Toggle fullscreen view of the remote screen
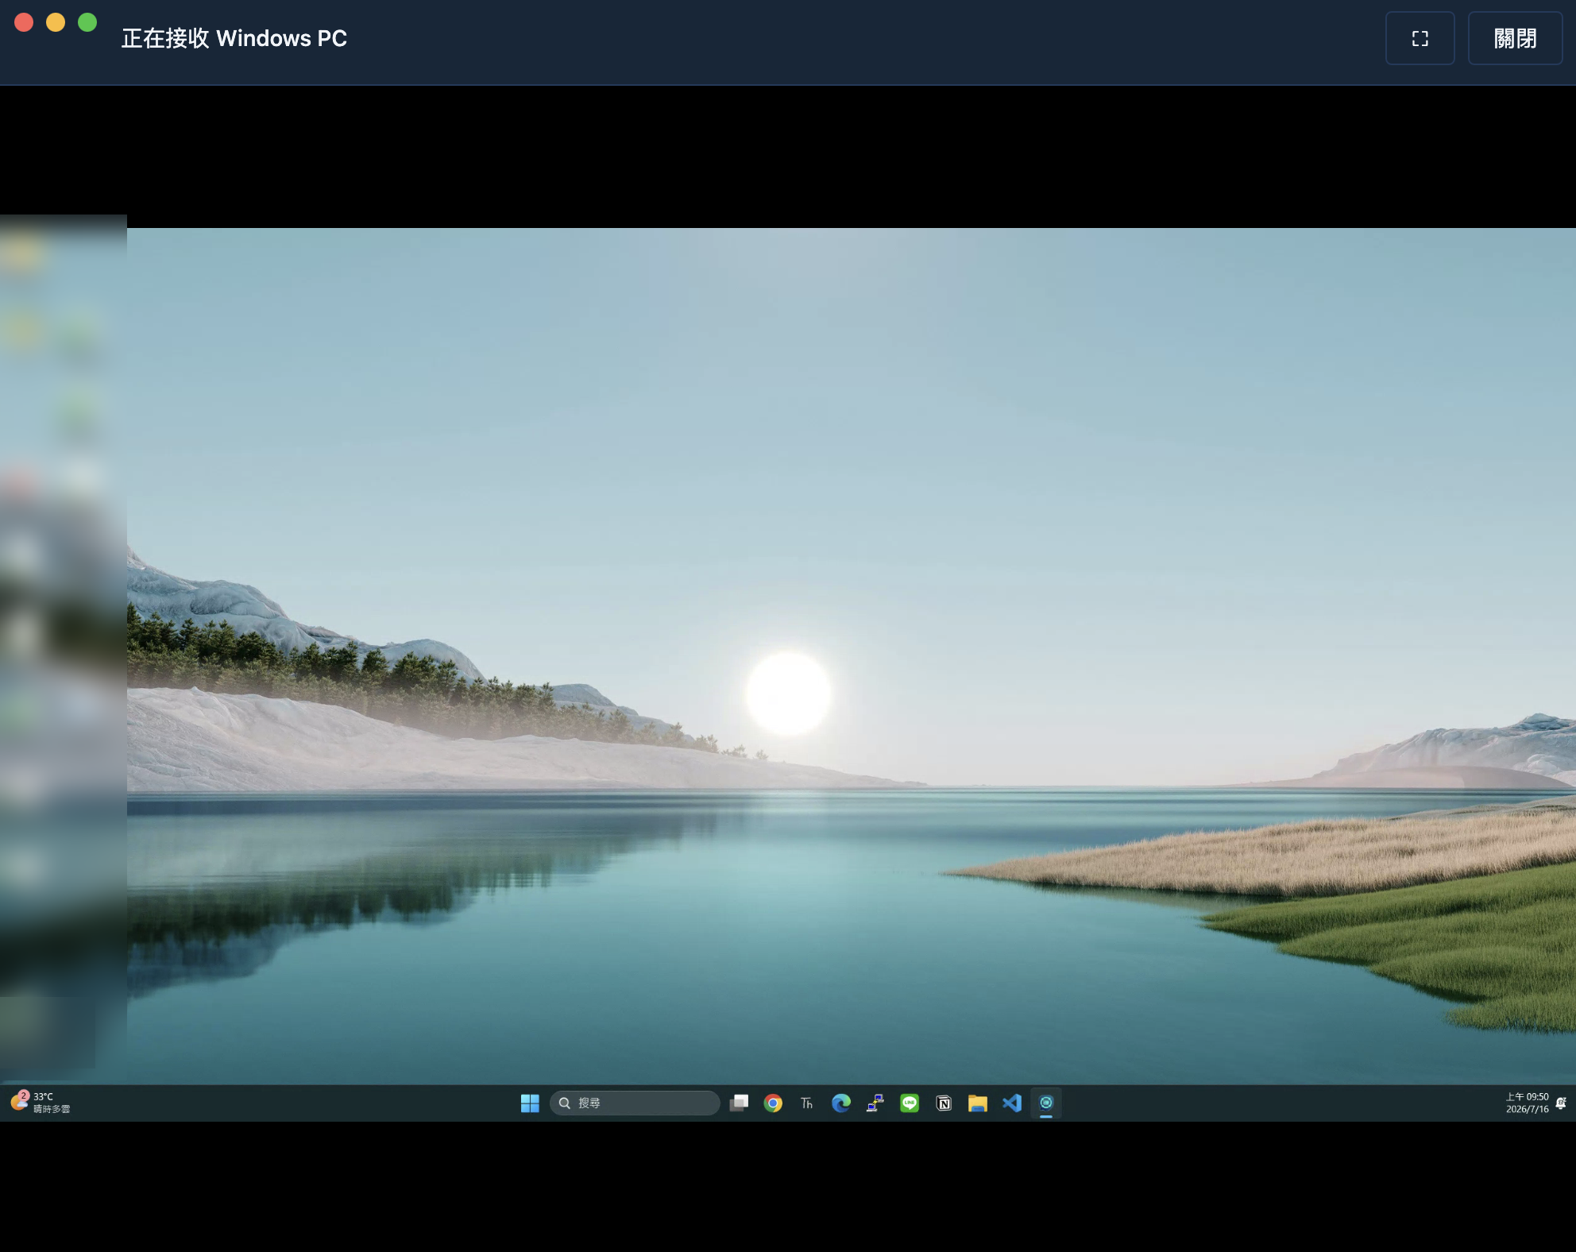1576x1252 pixels. [1420, 38]
